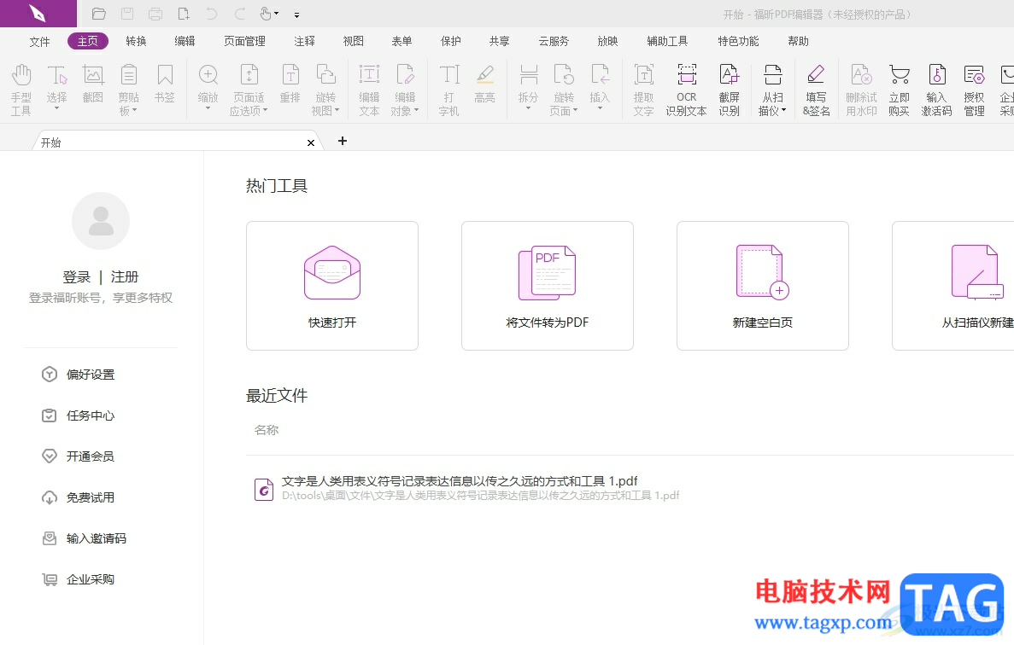Select the Hand tool (手型工具)

(21, 90)
